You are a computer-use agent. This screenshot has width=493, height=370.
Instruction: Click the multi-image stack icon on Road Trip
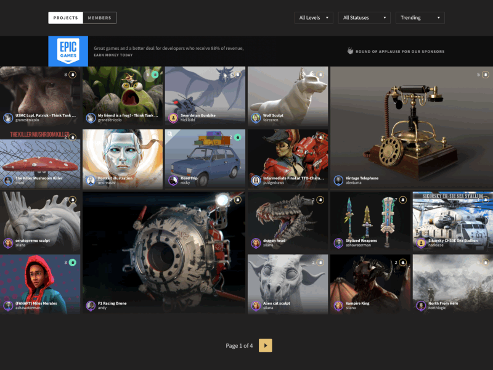click(170, 133)
